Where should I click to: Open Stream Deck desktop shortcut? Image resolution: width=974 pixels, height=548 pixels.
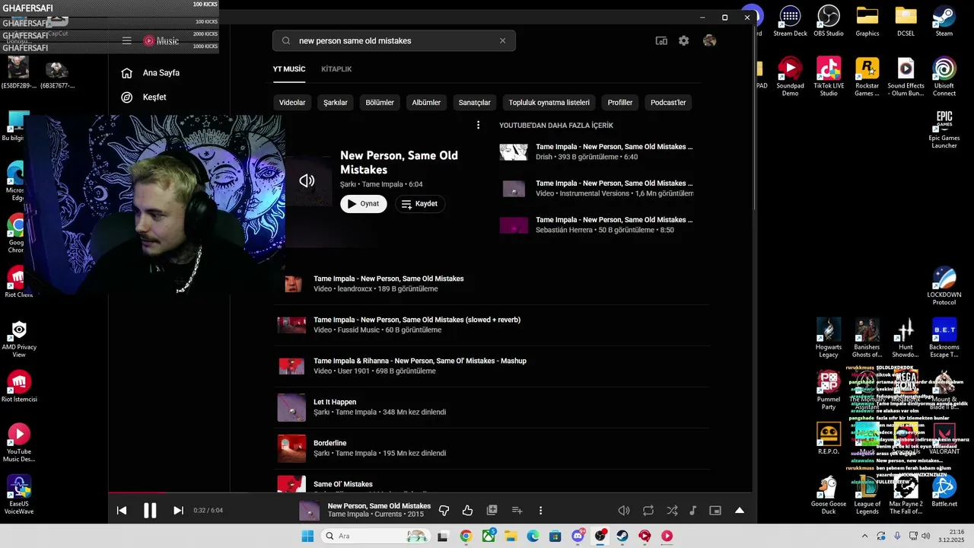click(x=790, y=21)
